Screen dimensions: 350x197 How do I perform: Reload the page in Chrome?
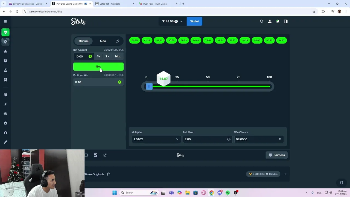click(17, 11)
